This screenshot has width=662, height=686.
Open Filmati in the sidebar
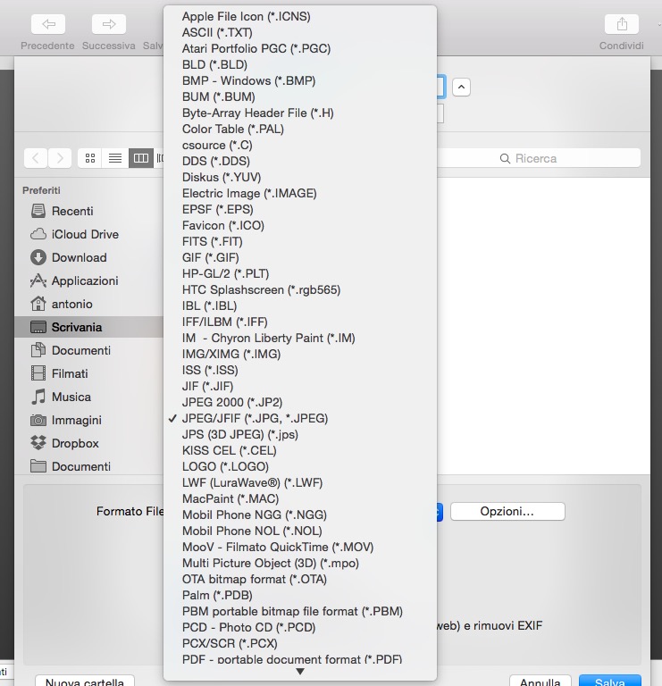point(88,373)
